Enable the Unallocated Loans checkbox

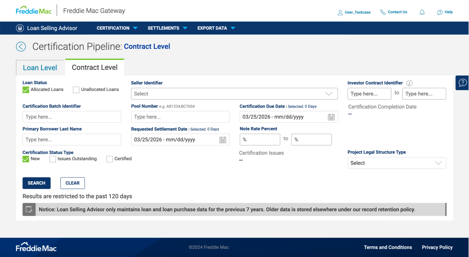pyautogui.click(x=76, y=90)
